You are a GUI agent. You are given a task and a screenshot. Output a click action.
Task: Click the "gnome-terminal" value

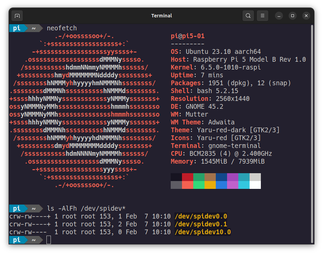[235, 146]
